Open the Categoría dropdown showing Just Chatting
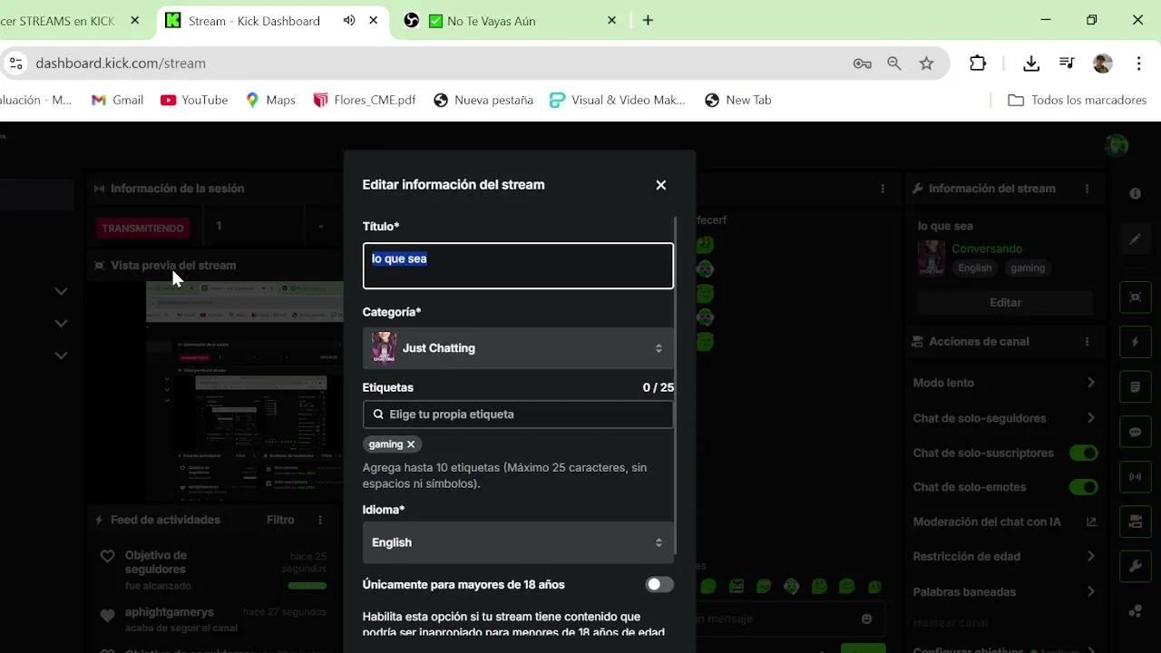Image resolution: width=1161 pixels, height=653 pixels. pyautogui.click(x=518, y=348)
